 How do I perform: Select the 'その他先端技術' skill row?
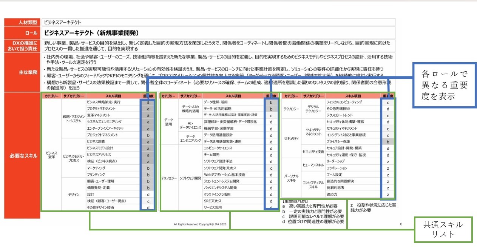[x=338, y=109]
